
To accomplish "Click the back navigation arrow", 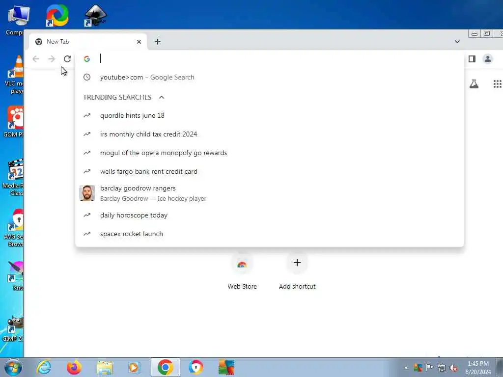I will (36, 59).
